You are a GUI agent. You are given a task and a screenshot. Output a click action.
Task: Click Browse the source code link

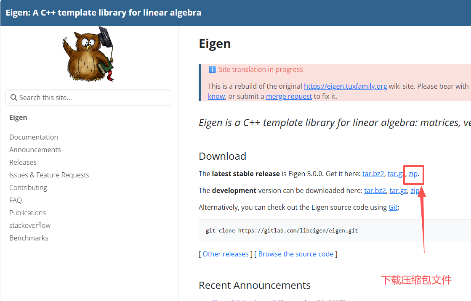pyautogui.click(x=296, y=254)
